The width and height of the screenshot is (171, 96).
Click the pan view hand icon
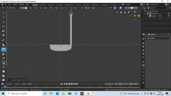pyautogui.click(x=125, y=13)
